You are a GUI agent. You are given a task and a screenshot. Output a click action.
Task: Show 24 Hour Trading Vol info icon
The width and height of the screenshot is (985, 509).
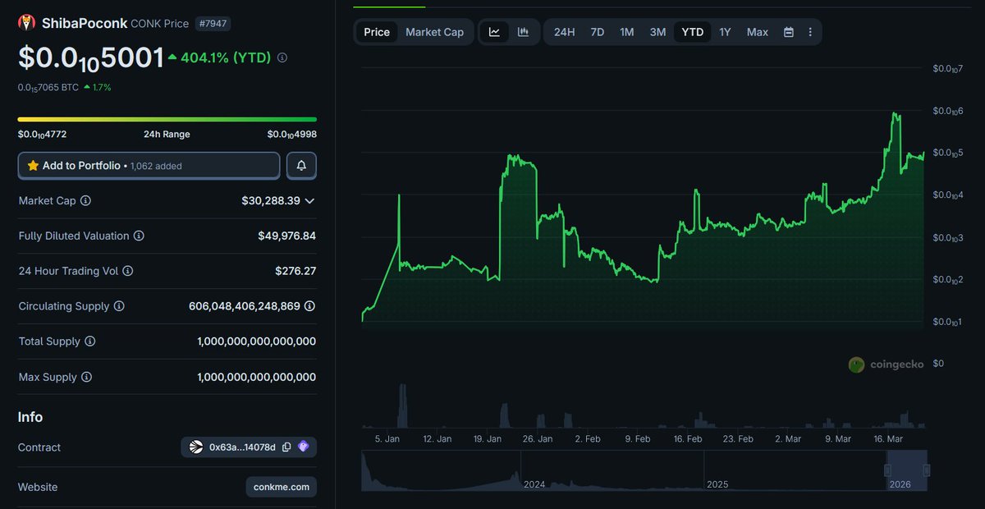point(127,271)
